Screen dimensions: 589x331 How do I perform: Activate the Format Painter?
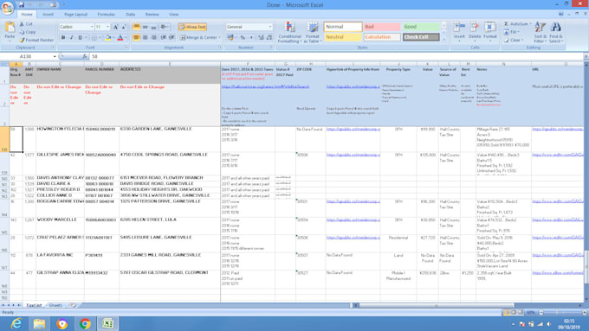36,40
